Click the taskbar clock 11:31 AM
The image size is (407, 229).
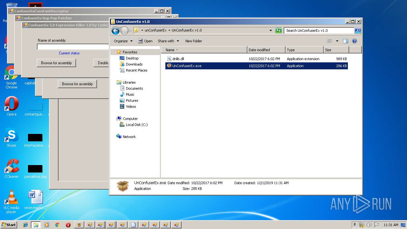click(x=391, y=225)
